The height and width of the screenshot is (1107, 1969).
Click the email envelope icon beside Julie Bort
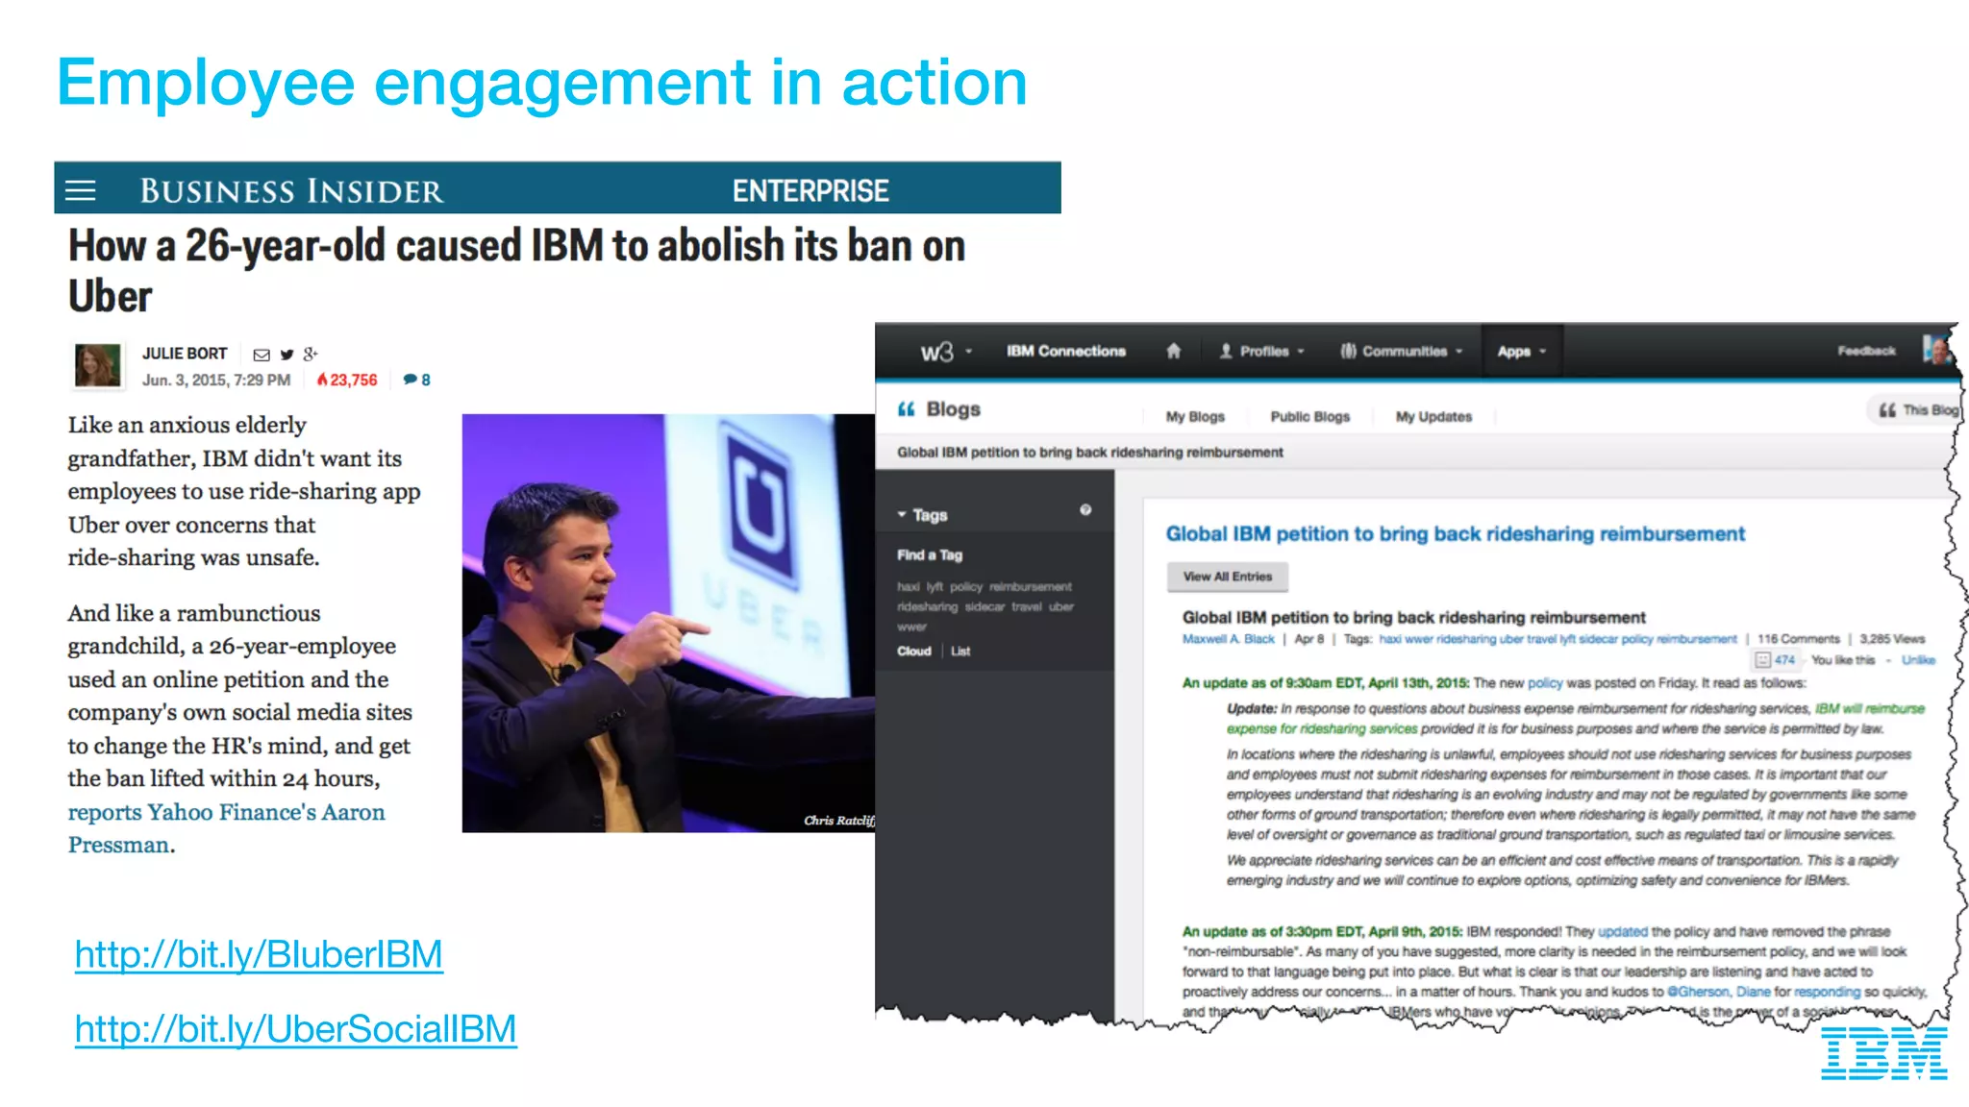pos(262,355)
